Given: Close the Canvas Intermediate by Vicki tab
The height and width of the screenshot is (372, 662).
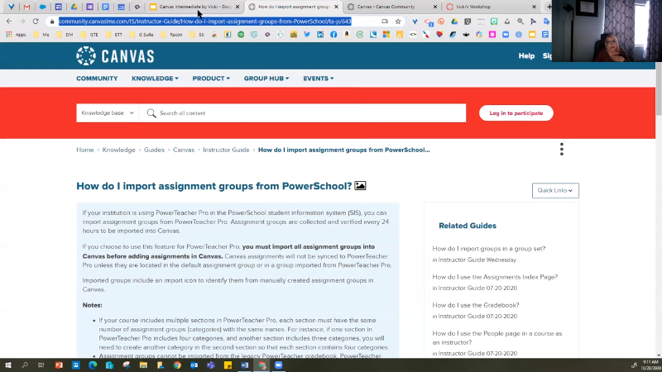Looking at the screenshot, I should [x=237, y=7].
